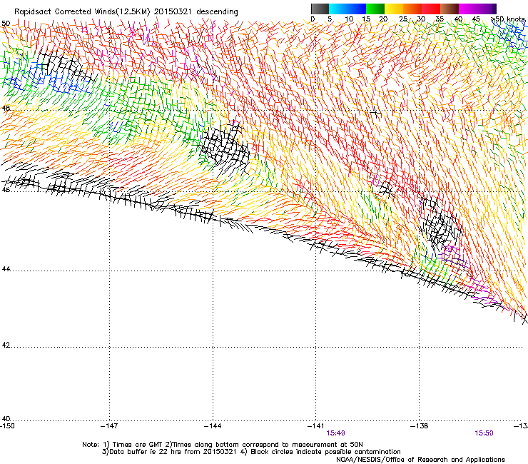Click the latitude label '40' on left axis

[6, 418]
